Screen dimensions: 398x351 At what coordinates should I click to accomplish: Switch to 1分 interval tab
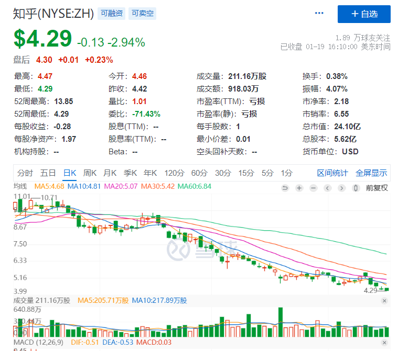[x=286, y=173]
